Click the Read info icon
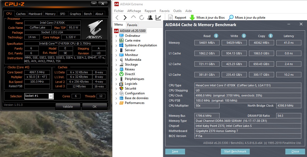The image size is (307, 157). [x=216, y=36]
